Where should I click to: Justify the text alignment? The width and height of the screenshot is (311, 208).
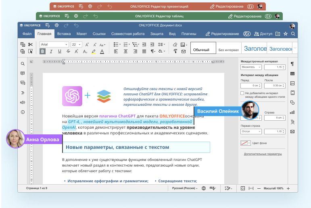(144, 51)
